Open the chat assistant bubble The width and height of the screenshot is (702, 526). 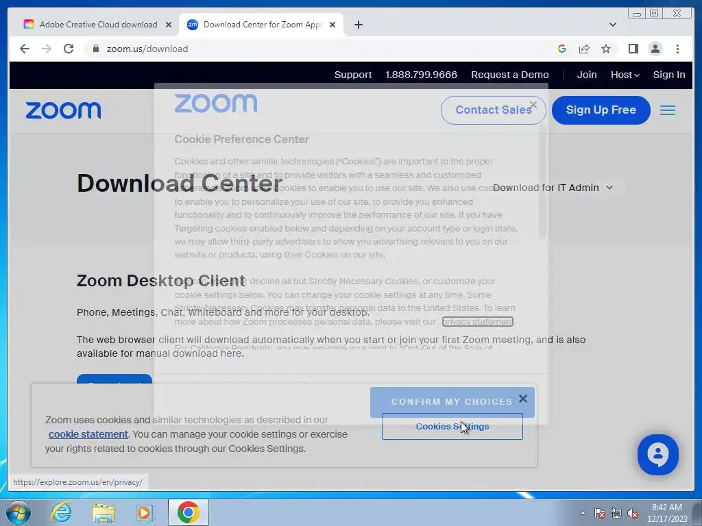tap(657, 455)
